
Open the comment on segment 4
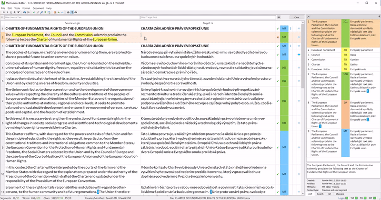(299, 55)
